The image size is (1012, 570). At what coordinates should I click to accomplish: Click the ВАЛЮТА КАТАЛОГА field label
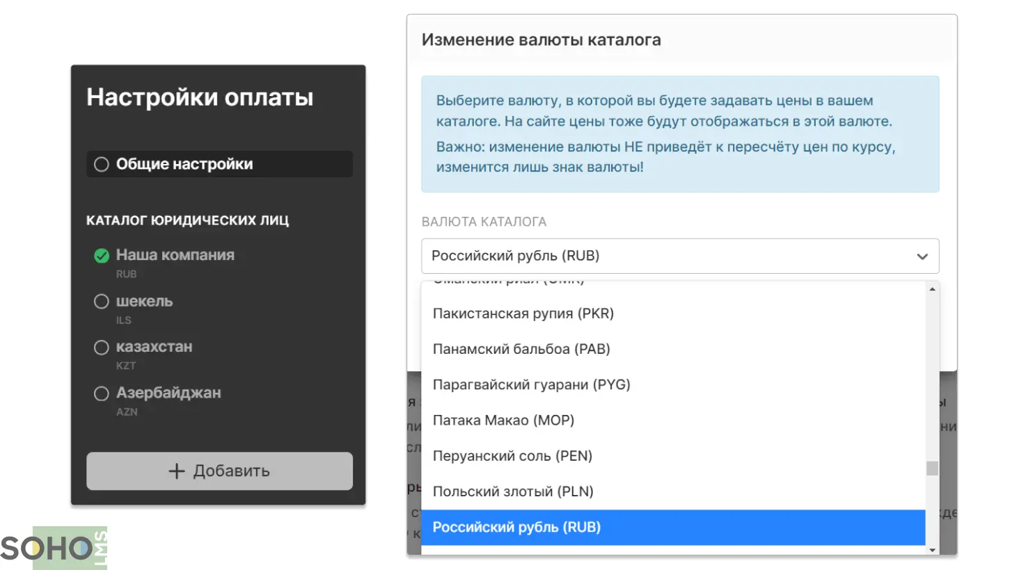(x=484, y=222)
